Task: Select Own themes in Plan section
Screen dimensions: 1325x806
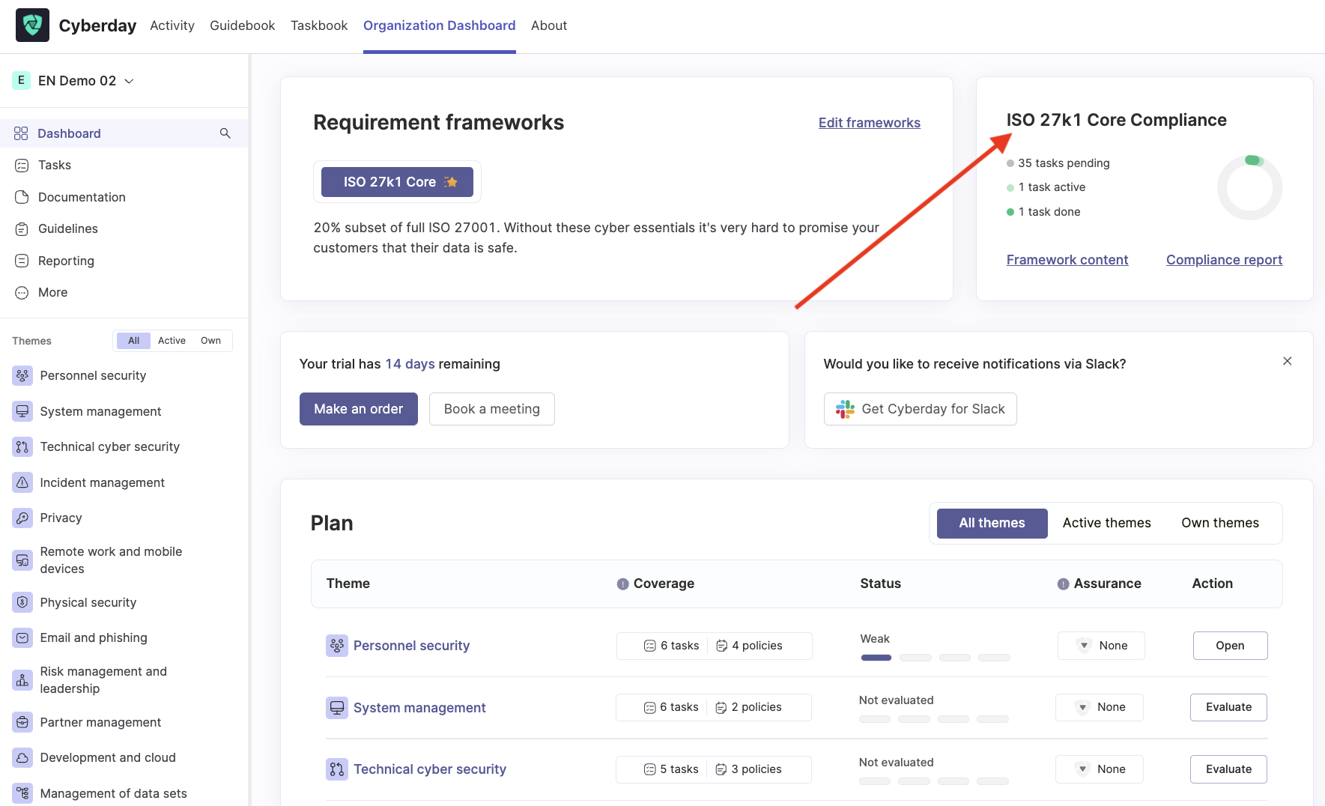Action: [x=1220, y=523]
